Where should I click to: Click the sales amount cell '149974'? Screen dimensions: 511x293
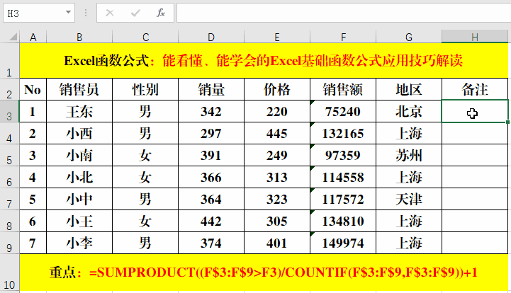point(343,243)
